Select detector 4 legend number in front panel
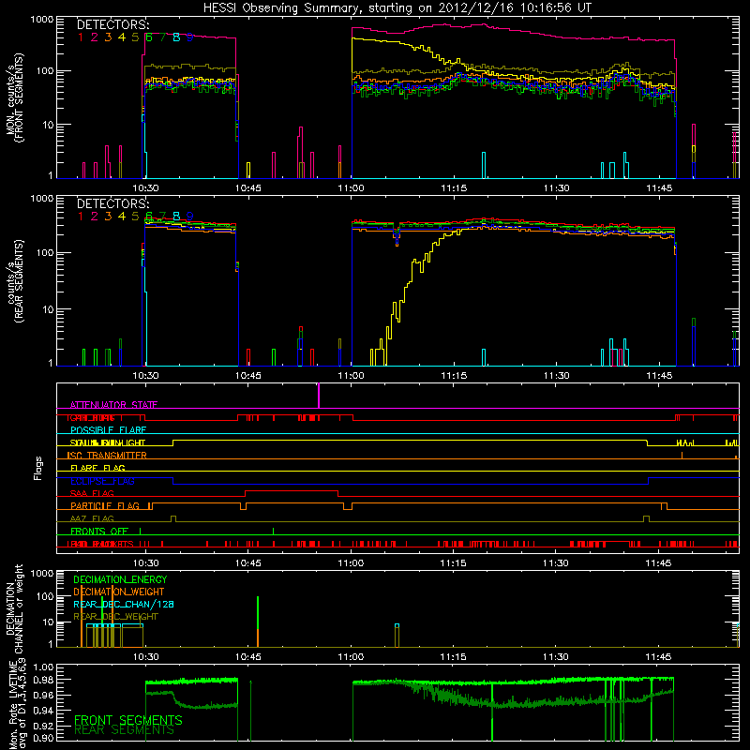The height and width of the screenshot is (750, 750). click(x=122, y=37)
